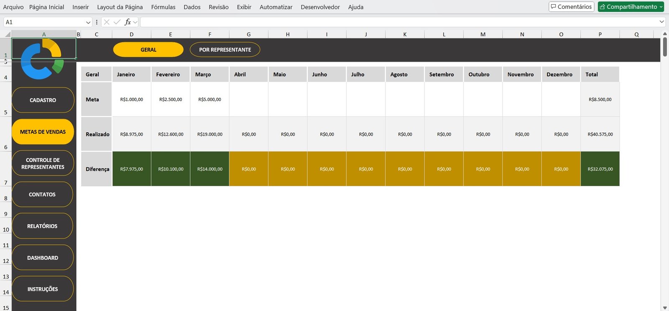669x311 pixels.
Task: Select the green Janeiro Diferença cell
Action: pyautogui.click(x=131, y=169)
